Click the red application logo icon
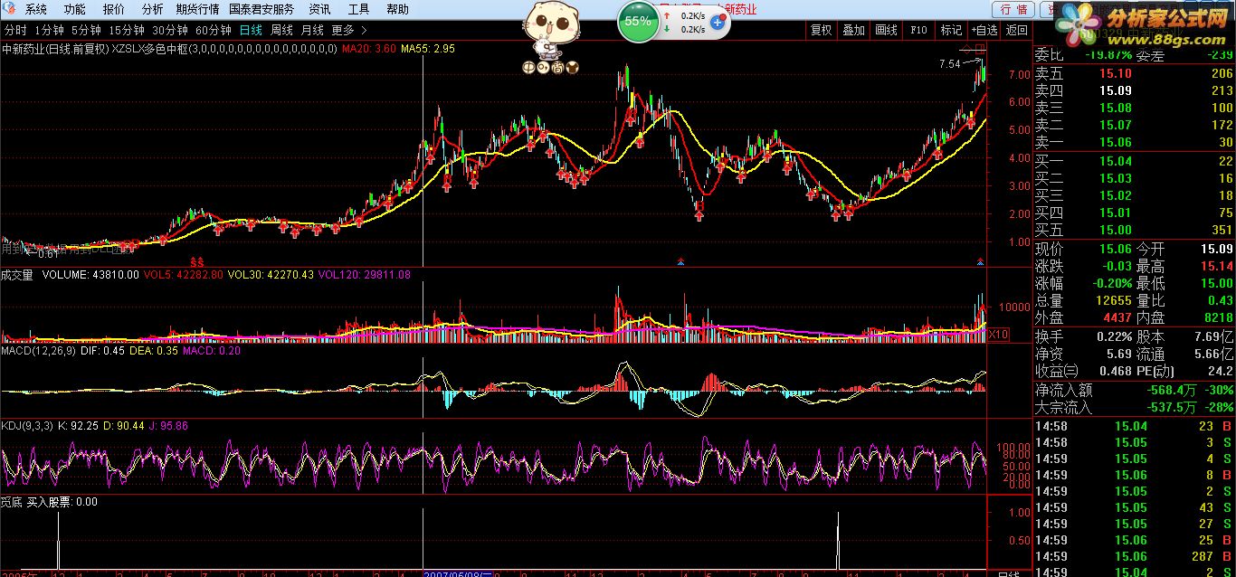This screenshot has width=1236, height=577. click(9, 9)
